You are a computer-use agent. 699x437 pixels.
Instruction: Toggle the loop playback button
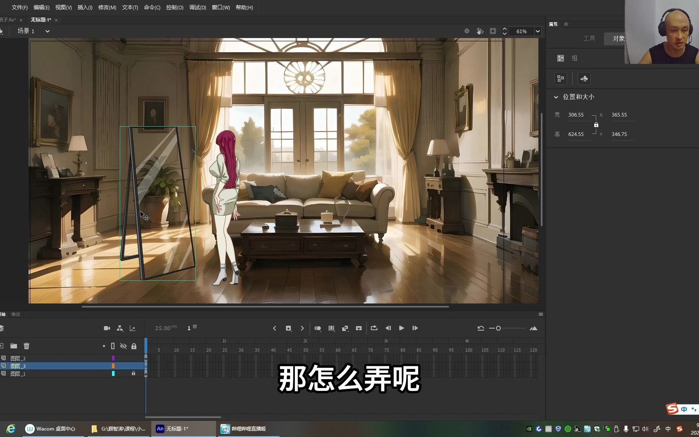point(374,328)
